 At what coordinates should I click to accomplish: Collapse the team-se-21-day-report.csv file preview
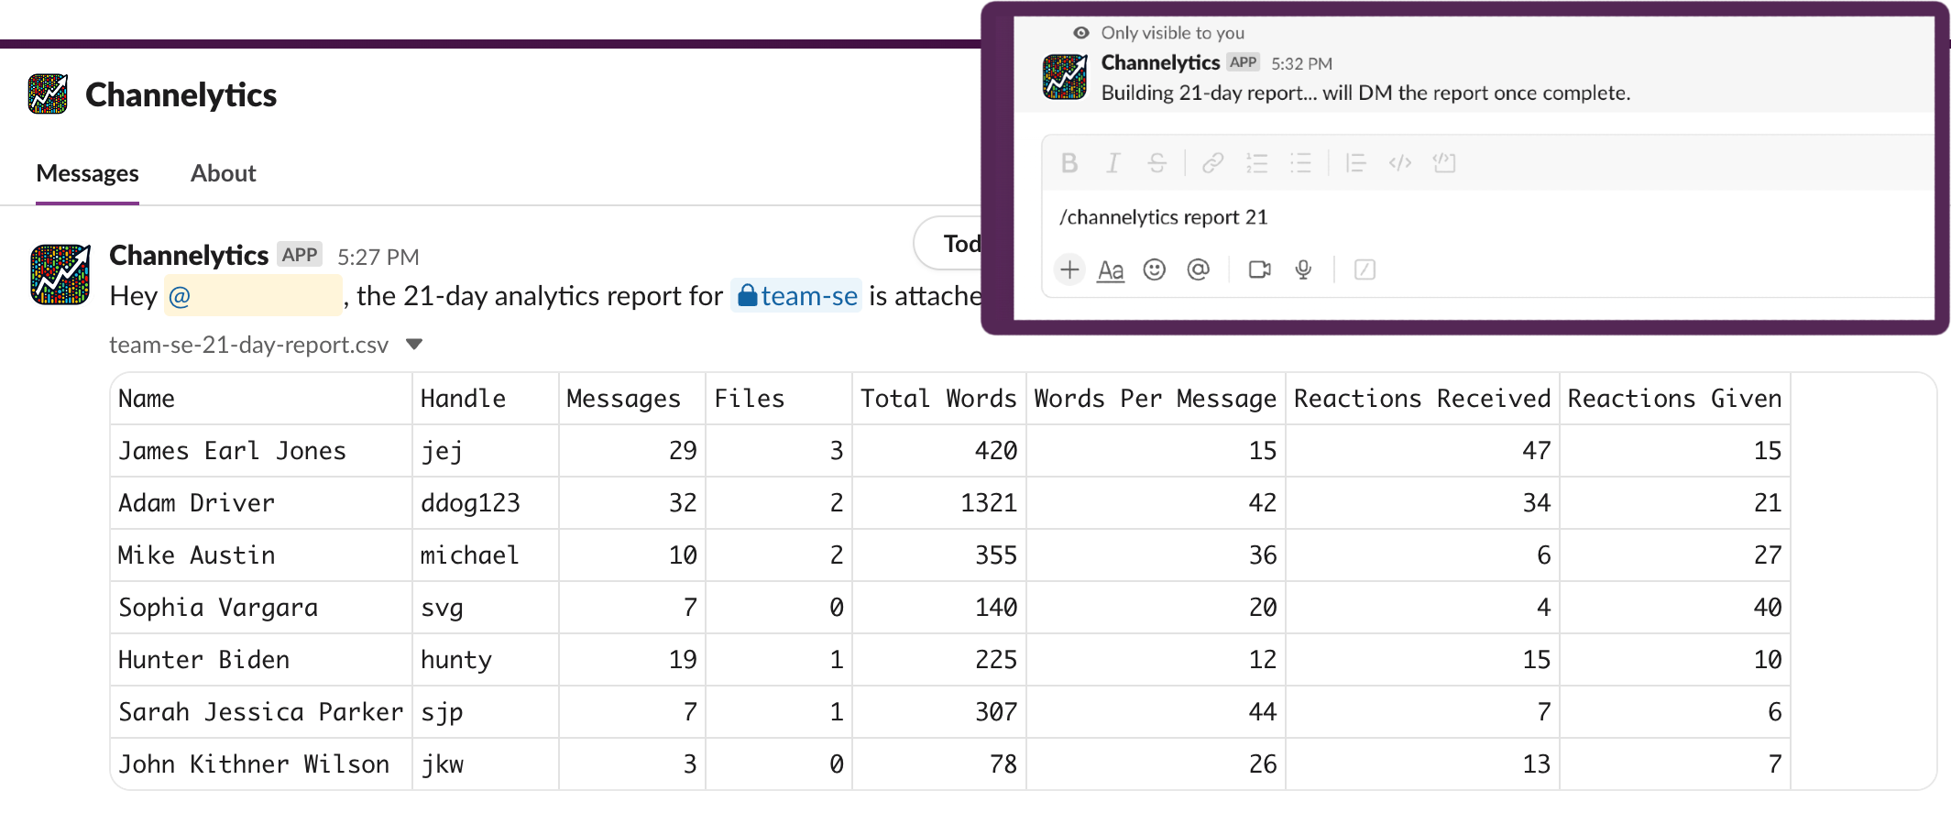click(x=414, y=345)
